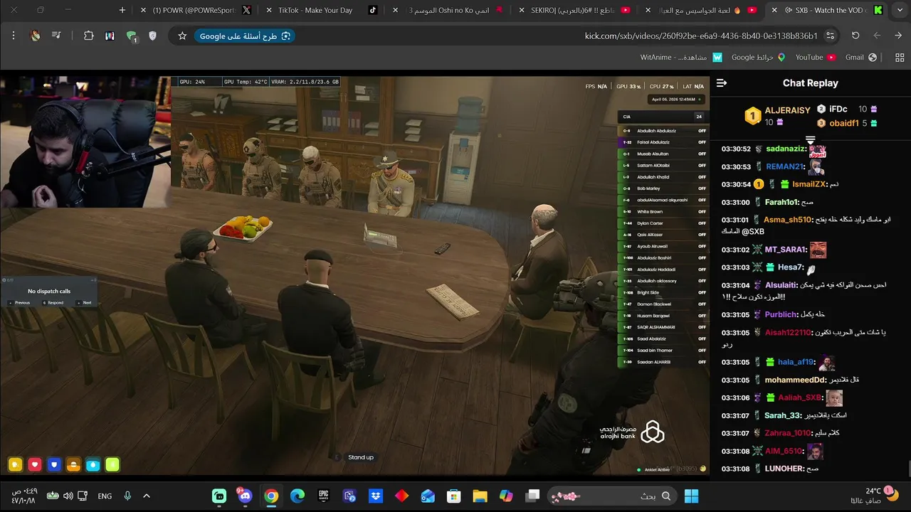The height and width of the screenshot is (512, 911).
Task: Open the Chrome three-dot menu
Action: (x=14, y=36)
